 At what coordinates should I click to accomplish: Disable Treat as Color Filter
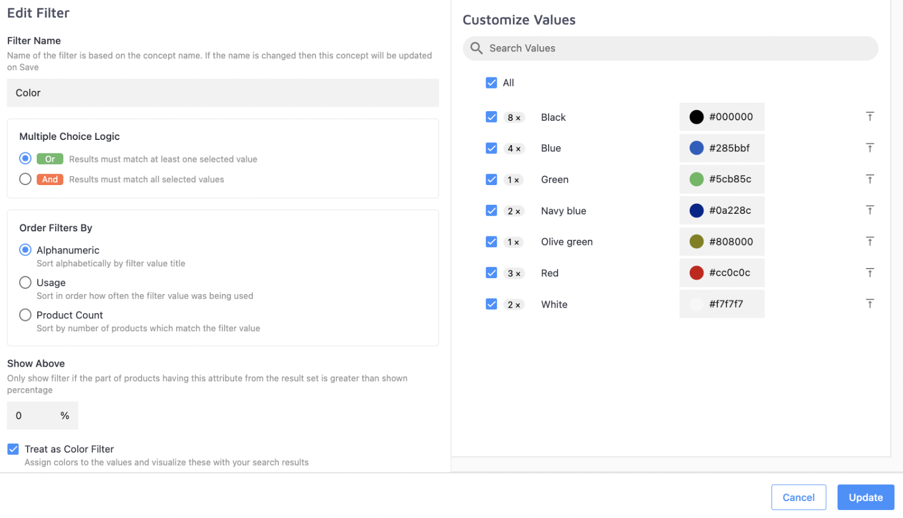13,449
